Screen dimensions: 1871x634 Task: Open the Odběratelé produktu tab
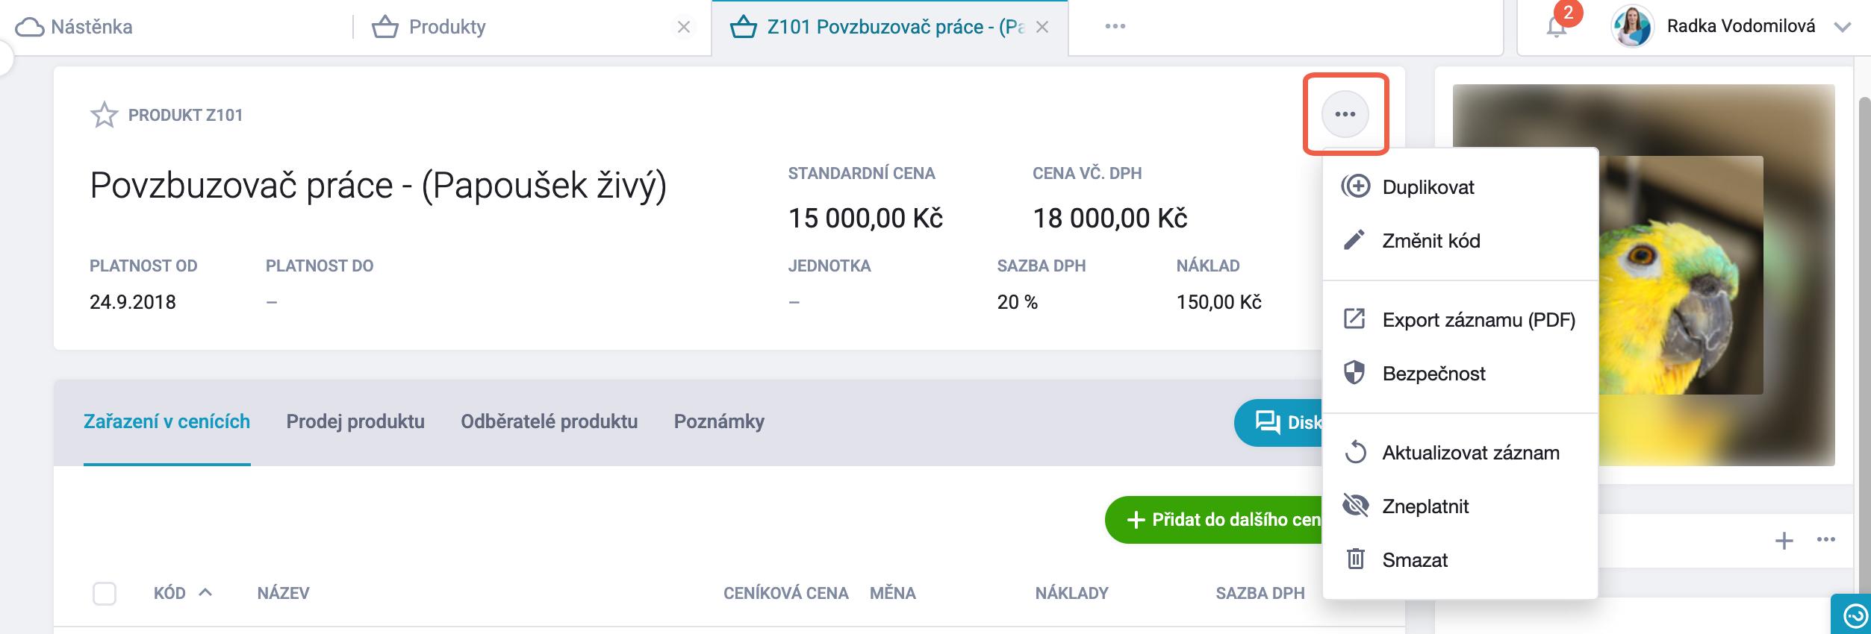click(549, 421)
